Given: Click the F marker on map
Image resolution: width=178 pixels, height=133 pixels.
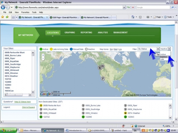Looking at the screenshot, I should 103,78.
